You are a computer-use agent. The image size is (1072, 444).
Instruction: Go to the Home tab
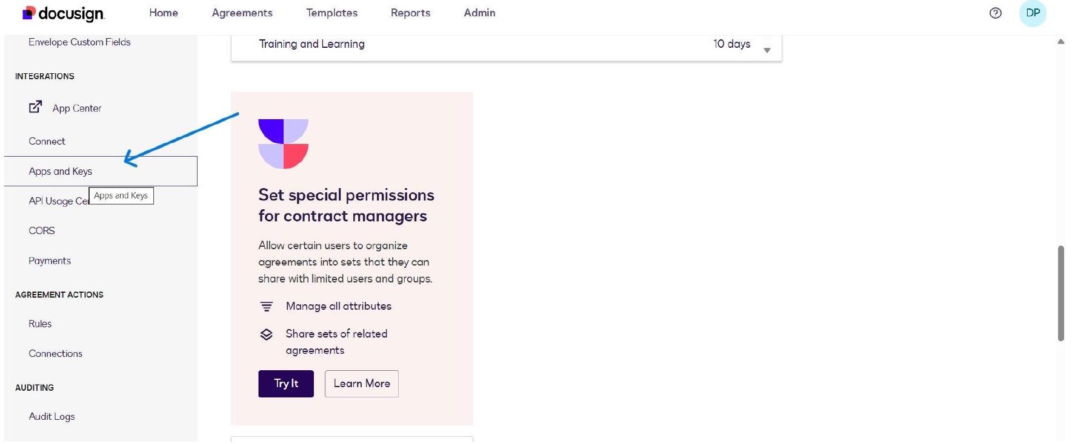coord(164,13)
